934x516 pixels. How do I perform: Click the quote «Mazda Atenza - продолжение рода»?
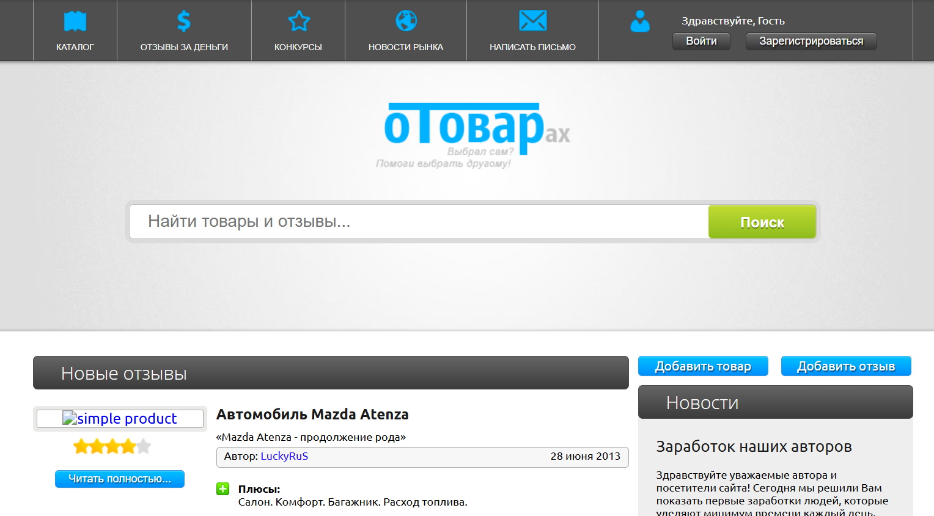[311, 437]
